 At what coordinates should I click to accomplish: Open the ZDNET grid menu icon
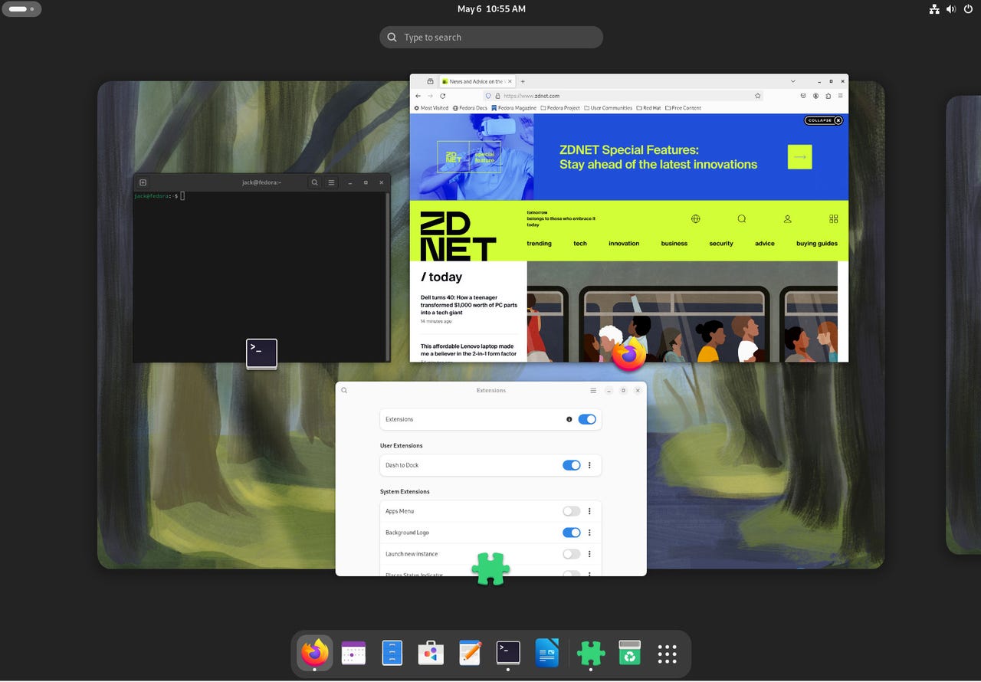tap(834, 218)
